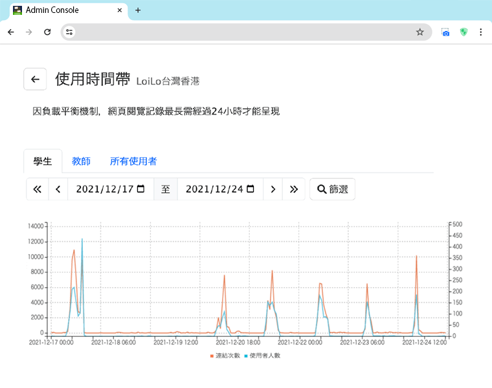Click the 使用時間帶 page heading
The height and width of the screenshot is (388, 492).
(93, 79)
